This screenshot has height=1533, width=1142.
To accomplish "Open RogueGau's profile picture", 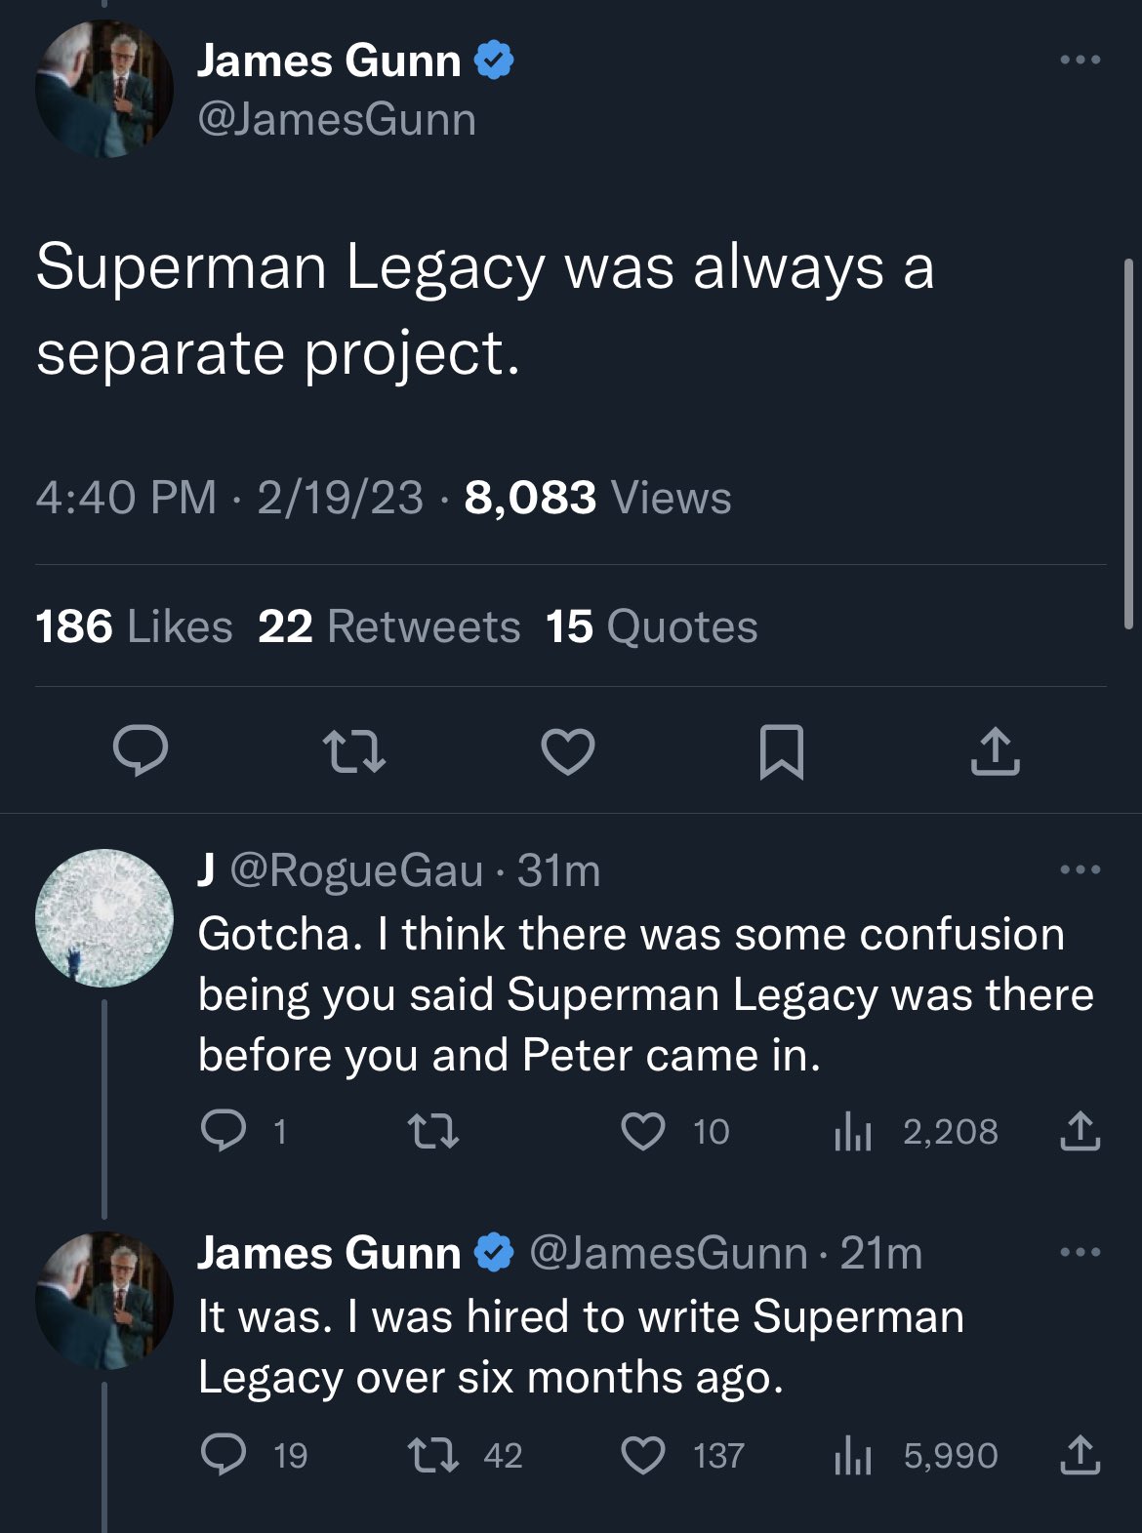I will (104, 917).
